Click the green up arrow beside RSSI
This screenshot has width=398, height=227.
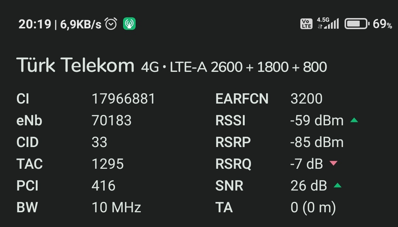pyautogui.click(x=354, y=121)
